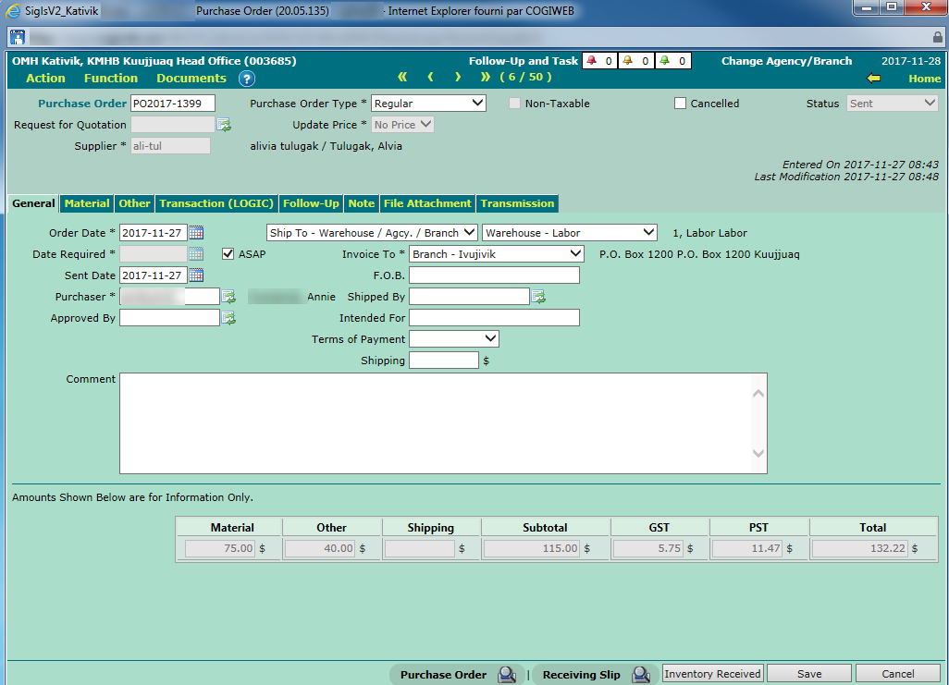Open the Sent Date calendar picker

pos(196,275)
